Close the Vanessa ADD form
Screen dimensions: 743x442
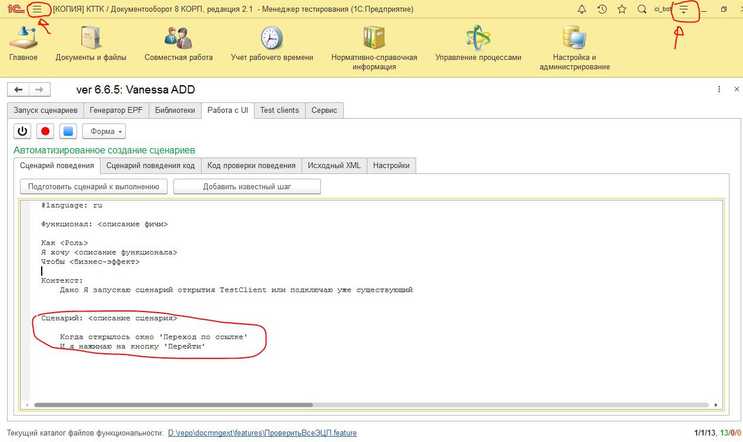737,89
